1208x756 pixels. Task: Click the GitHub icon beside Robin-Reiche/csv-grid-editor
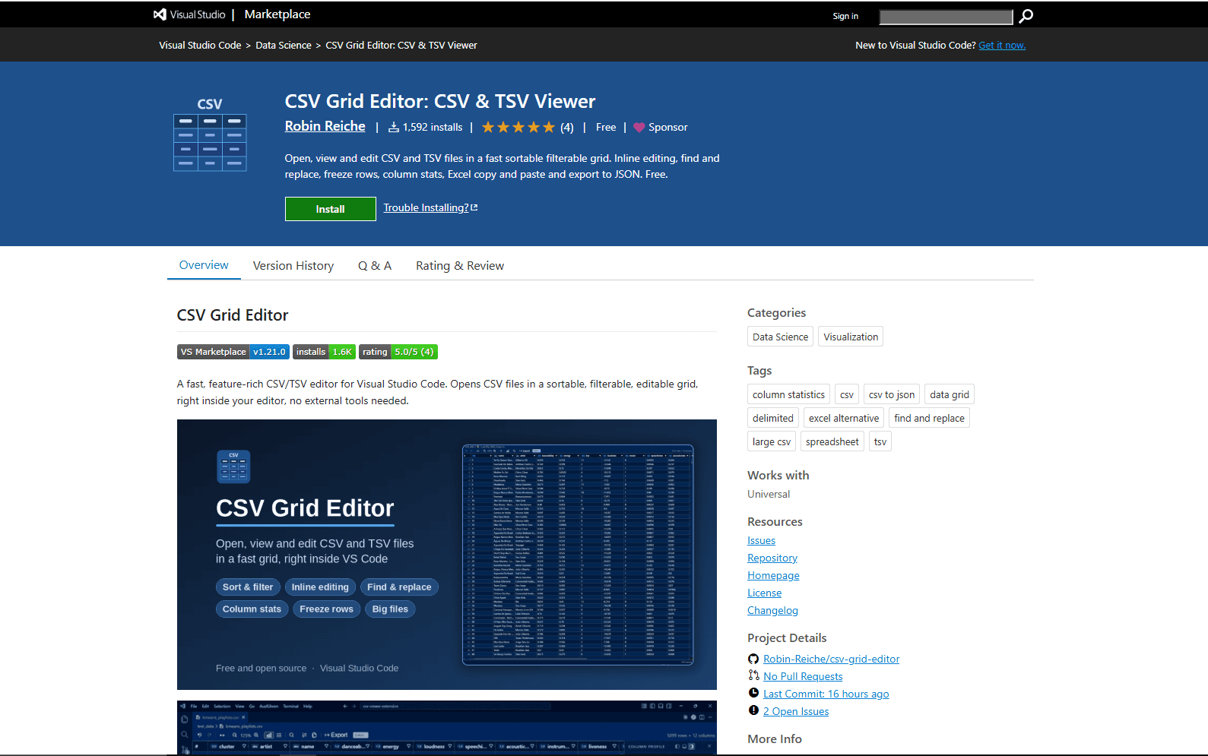point(753,660)
